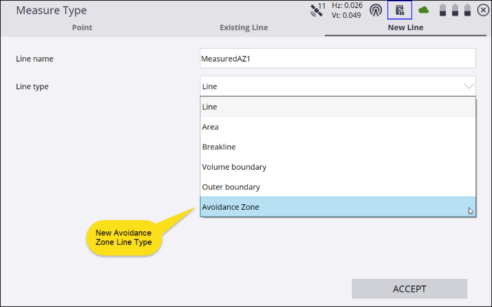Screen dimensions: 492x307
Task: Switch to the Existing Line tab
Action: (244, 28)
